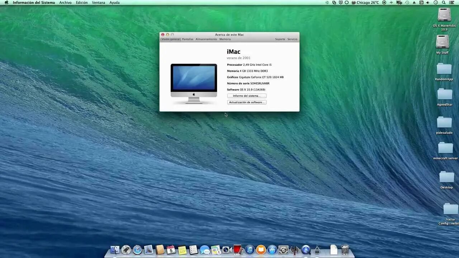Screen dimensions: 459x258
Task: Switch to the Memoria tab
Action: pyautogui.click(x=225, y=39)
